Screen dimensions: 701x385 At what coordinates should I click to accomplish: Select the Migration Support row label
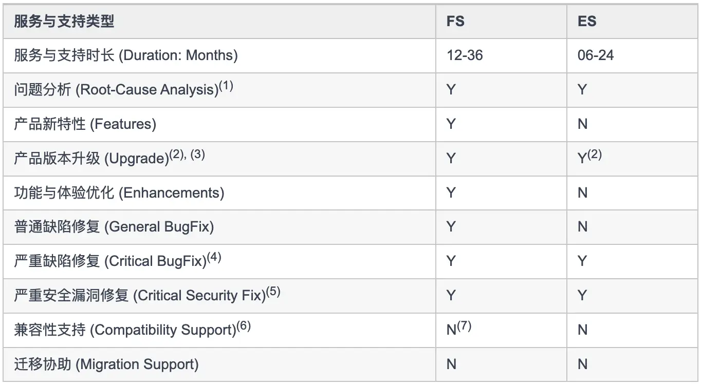click(x=106, y=364)
